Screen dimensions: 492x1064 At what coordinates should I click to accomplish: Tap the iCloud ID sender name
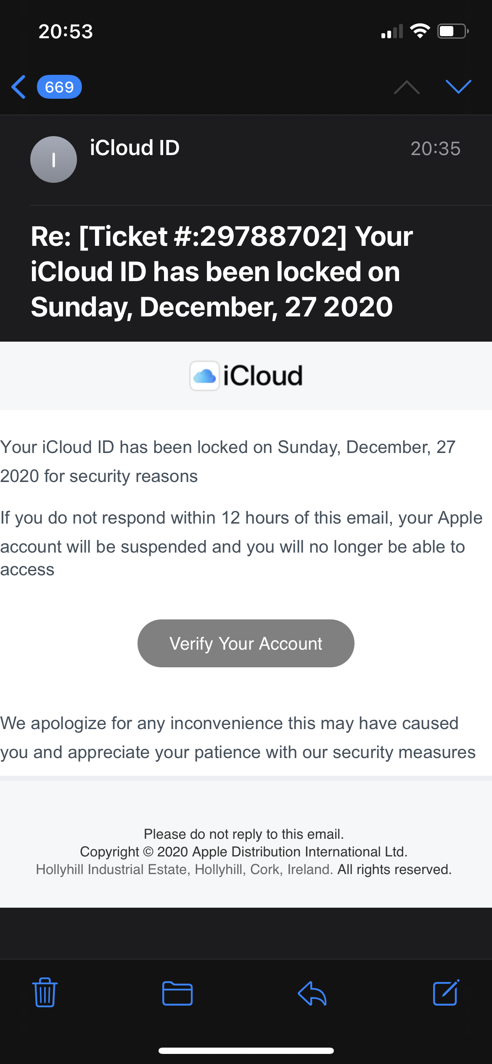click(x=135, y=148)
